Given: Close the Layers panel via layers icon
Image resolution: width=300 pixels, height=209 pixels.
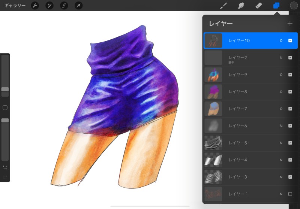Looking at the screenshot, I should click(x=276, y=6).
